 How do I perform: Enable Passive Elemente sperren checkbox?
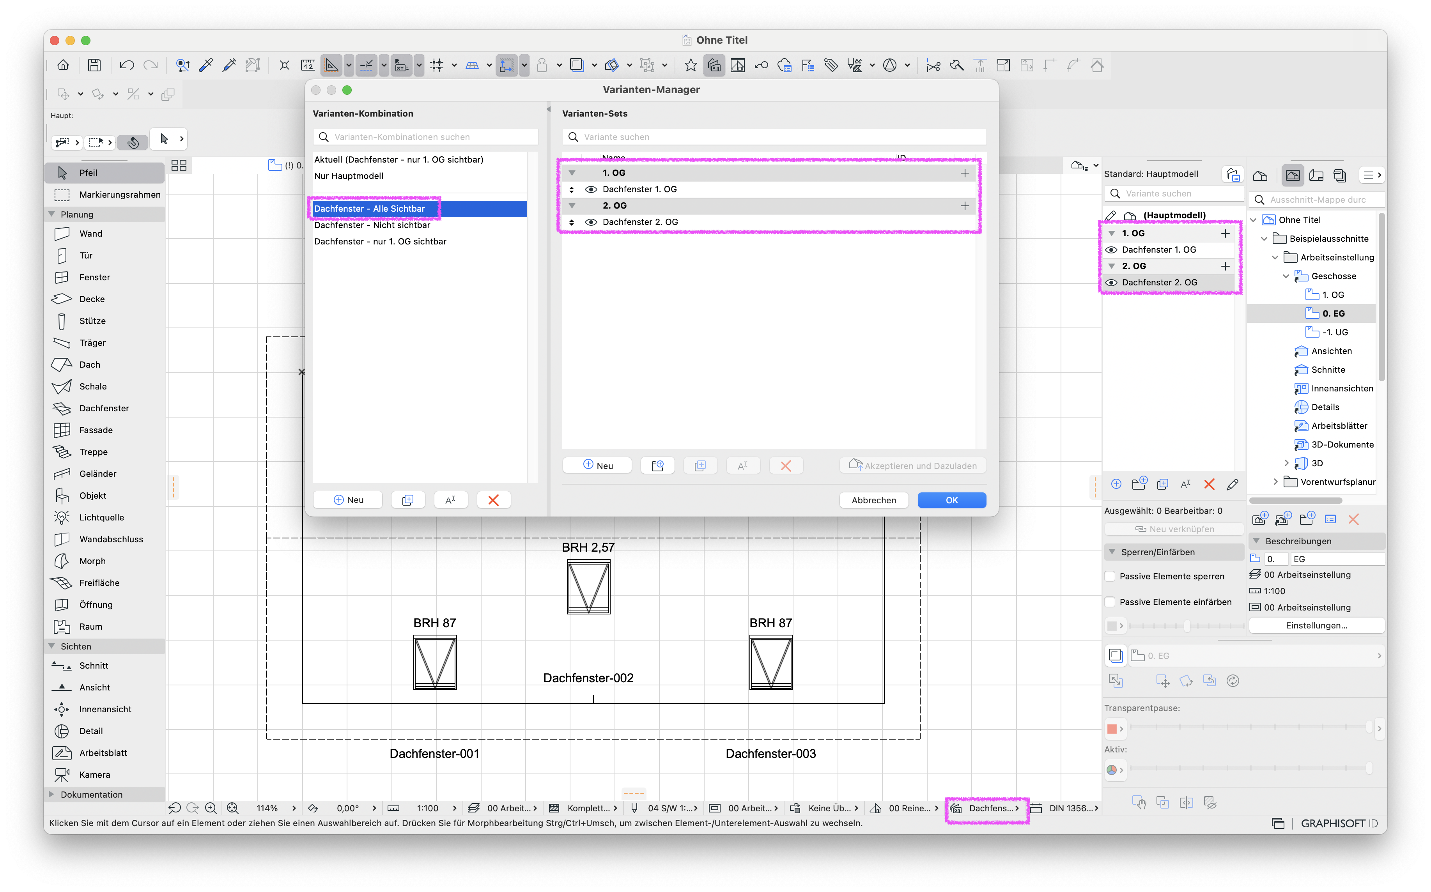point(1110,576)
